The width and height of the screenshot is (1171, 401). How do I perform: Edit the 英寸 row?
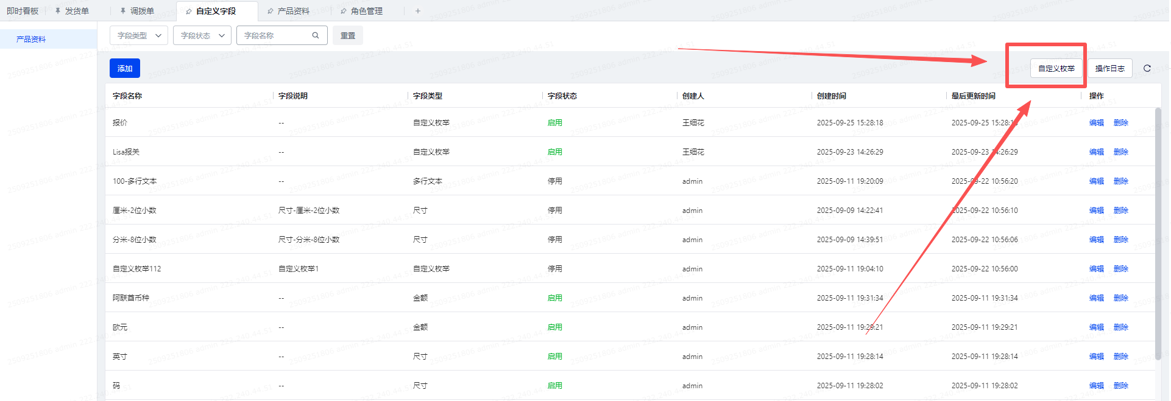point(1097,356)
